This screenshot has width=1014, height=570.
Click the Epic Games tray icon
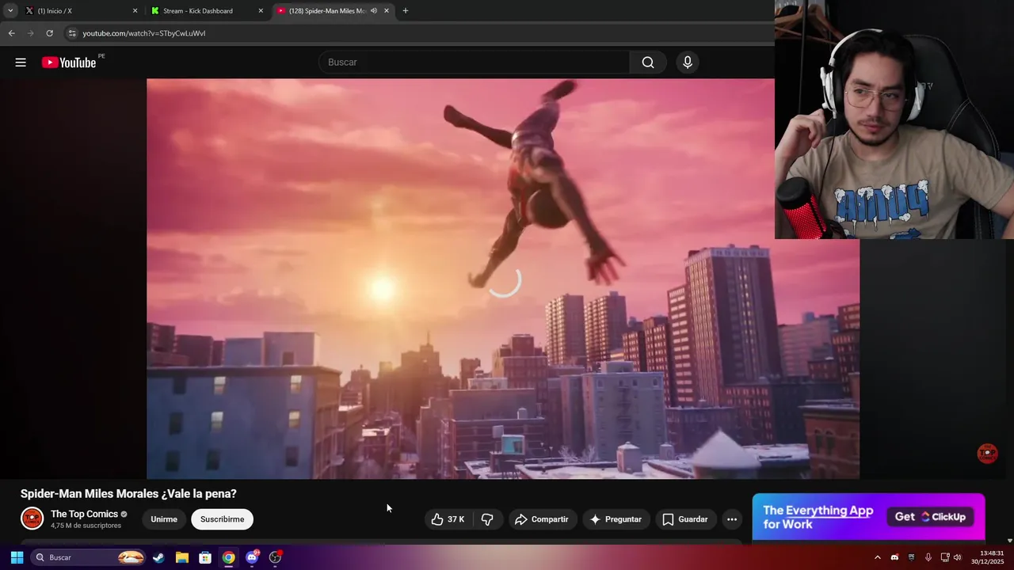(x=911, y=557)
